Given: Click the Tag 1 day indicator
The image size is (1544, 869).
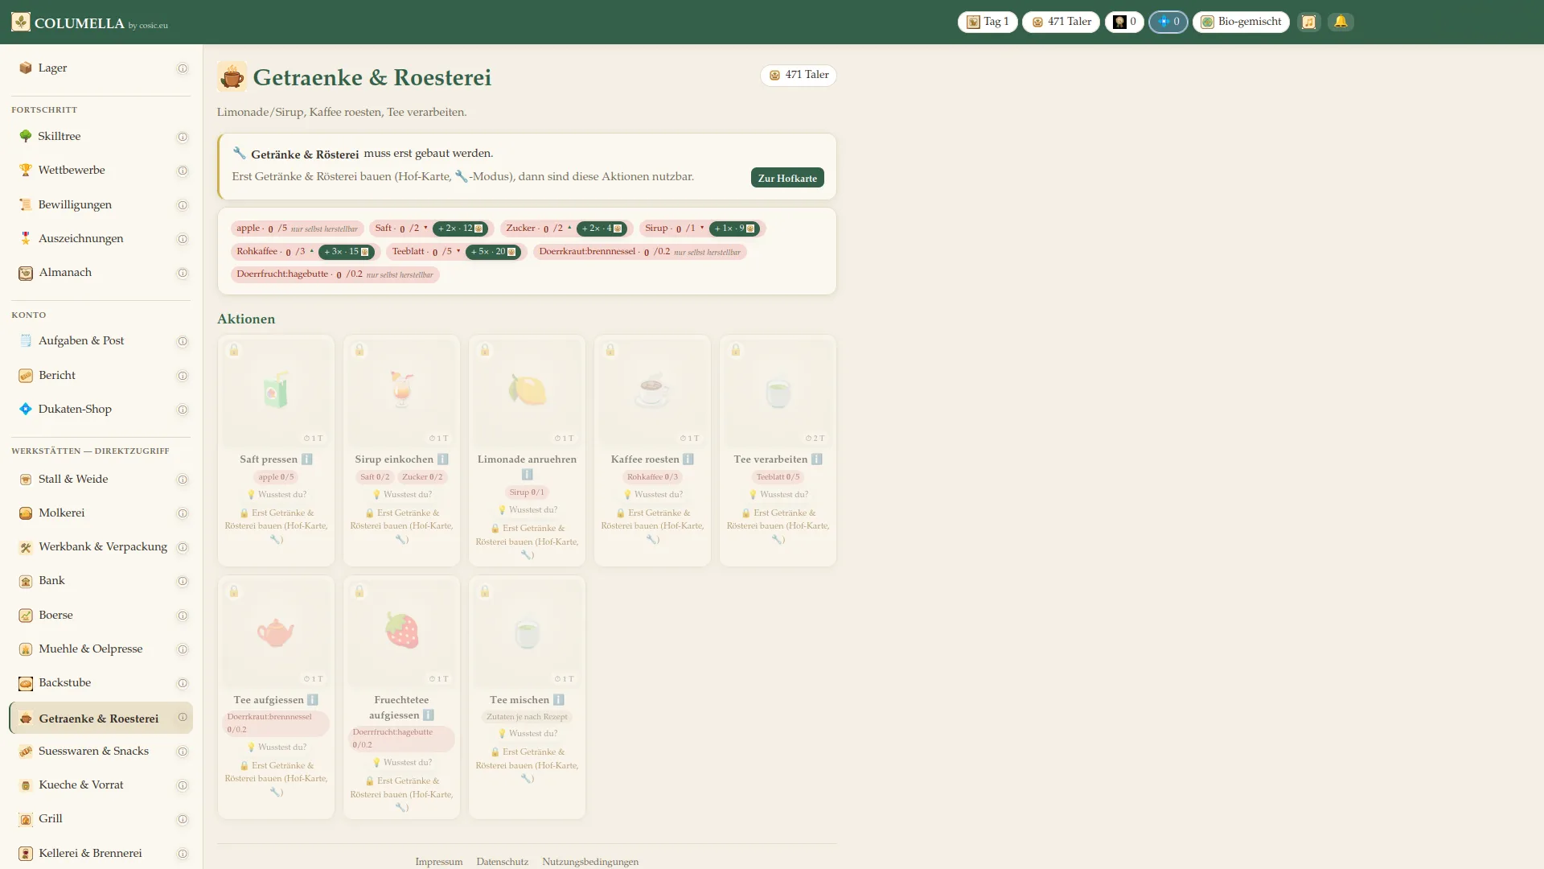Looking at the screenshot, I should click(x=988, y=22).
